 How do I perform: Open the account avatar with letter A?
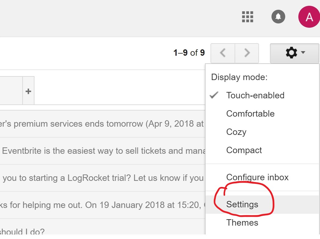[309, 17]
